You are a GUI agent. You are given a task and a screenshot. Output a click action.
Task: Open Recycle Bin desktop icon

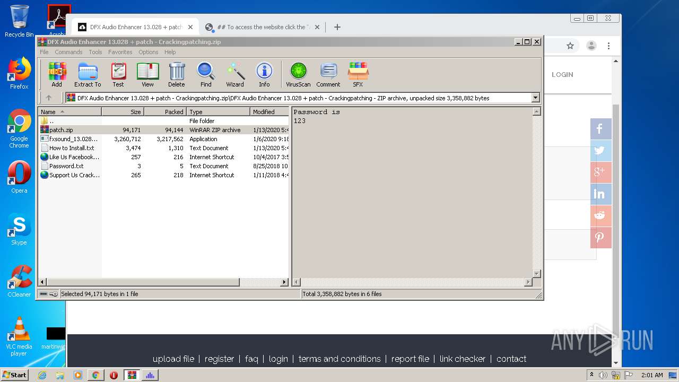coord(19,21)
